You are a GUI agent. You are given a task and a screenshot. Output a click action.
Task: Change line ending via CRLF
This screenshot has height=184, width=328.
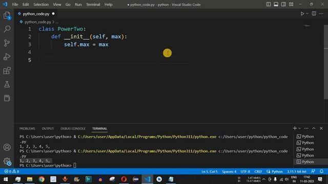[x=258, y=172]
